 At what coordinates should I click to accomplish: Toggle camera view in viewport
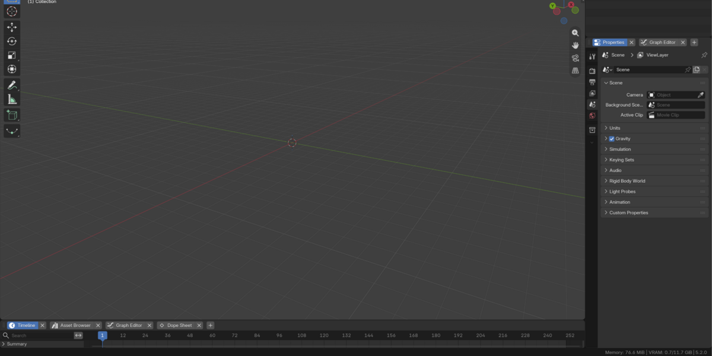pyautogui.click(x=575, y=58)
